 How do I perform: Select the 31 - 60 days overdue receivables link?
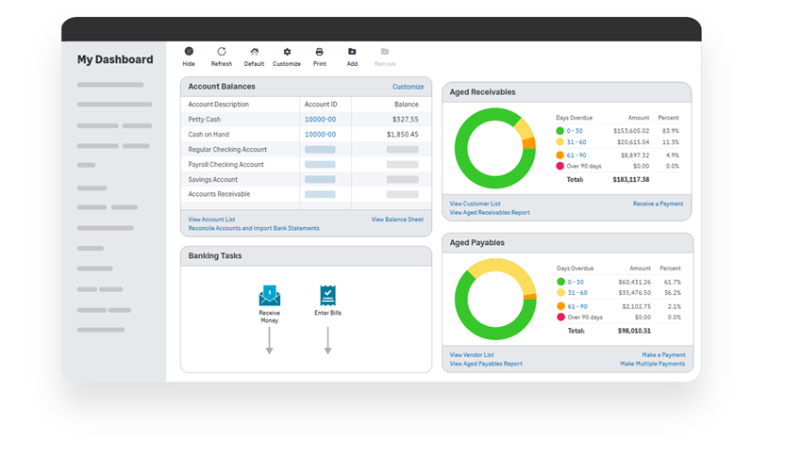coord(576,142)
